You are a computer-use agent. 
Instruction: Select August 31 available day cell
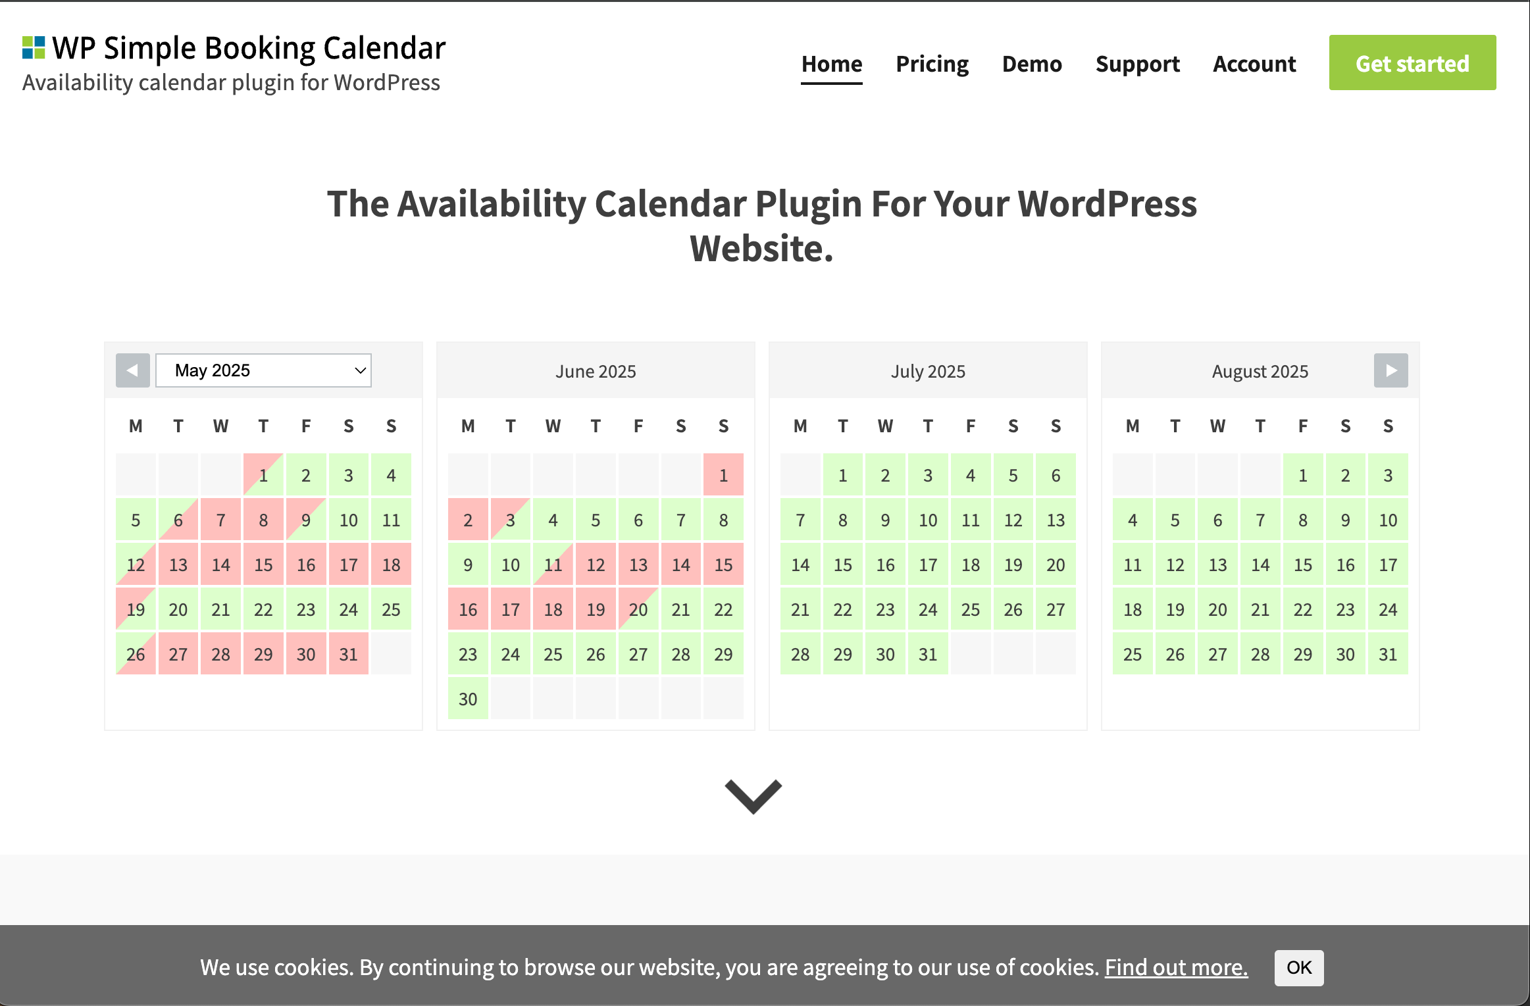point(1388,654)
